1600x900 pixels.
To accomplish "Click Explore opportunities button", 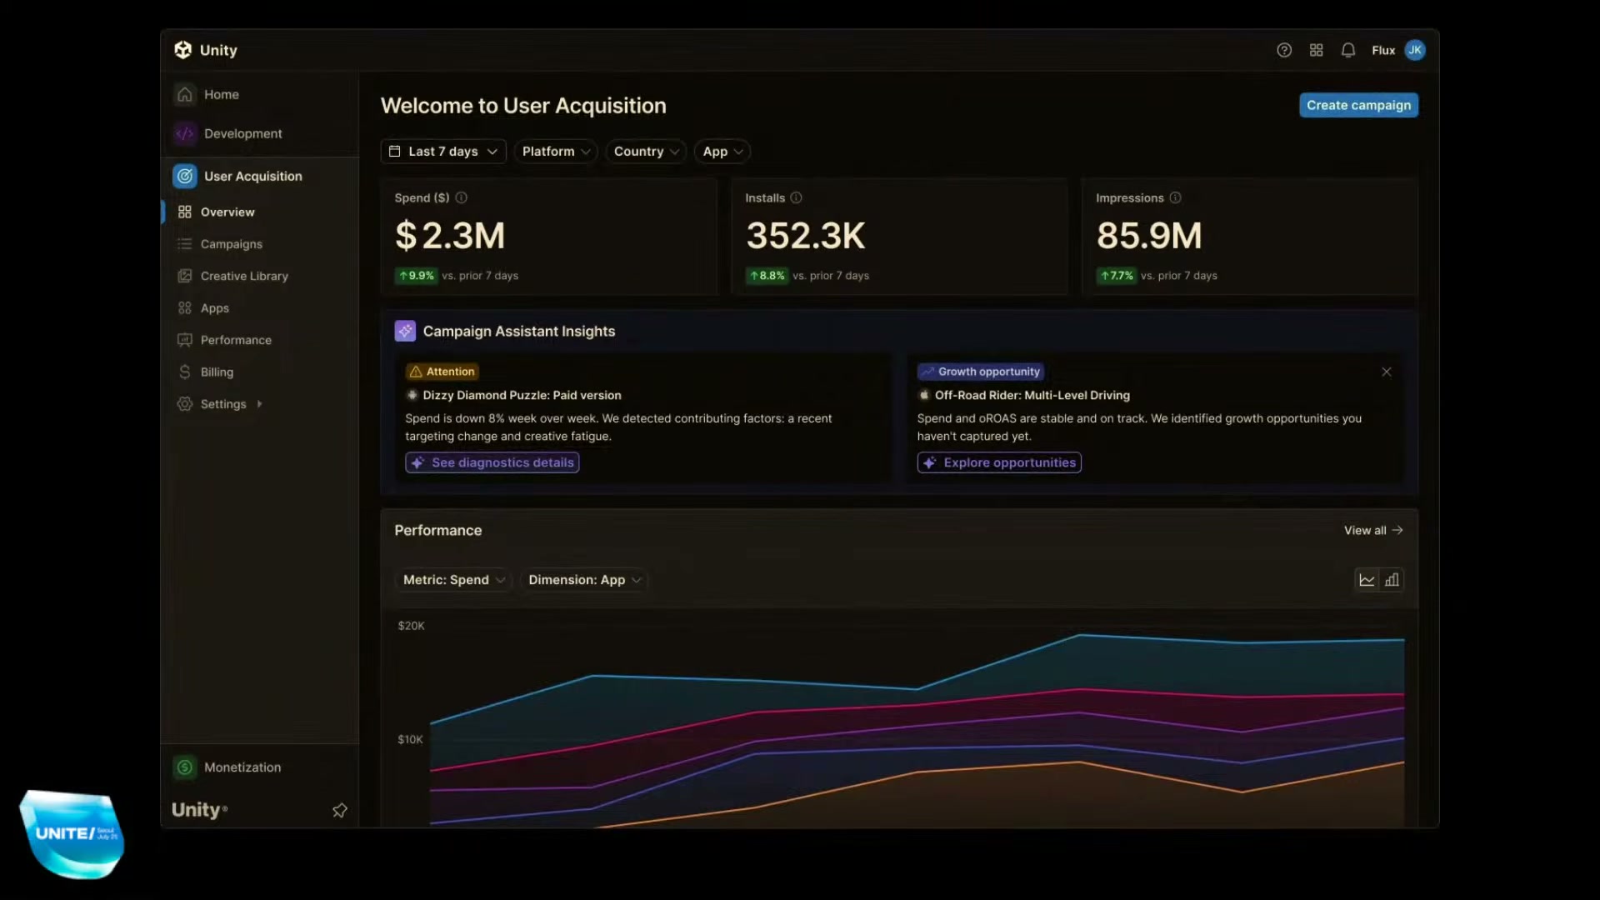I will tap(999, 462).
